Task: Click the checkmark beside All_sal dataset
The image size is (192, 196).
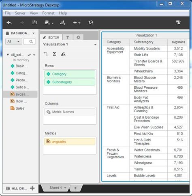Action: (x=29, y=55)
